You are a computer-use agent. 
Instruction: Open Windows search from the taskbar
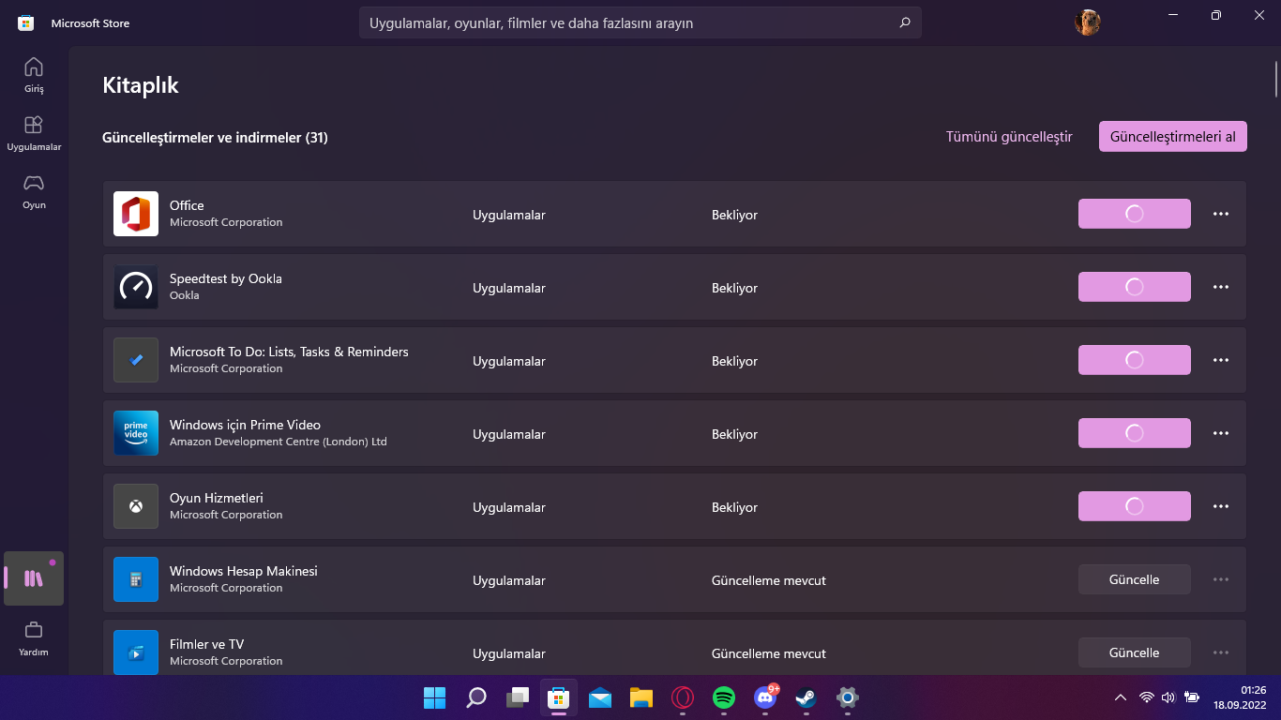coord(476,697)
